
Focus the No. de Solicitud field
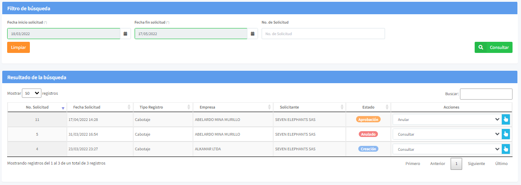323,34
